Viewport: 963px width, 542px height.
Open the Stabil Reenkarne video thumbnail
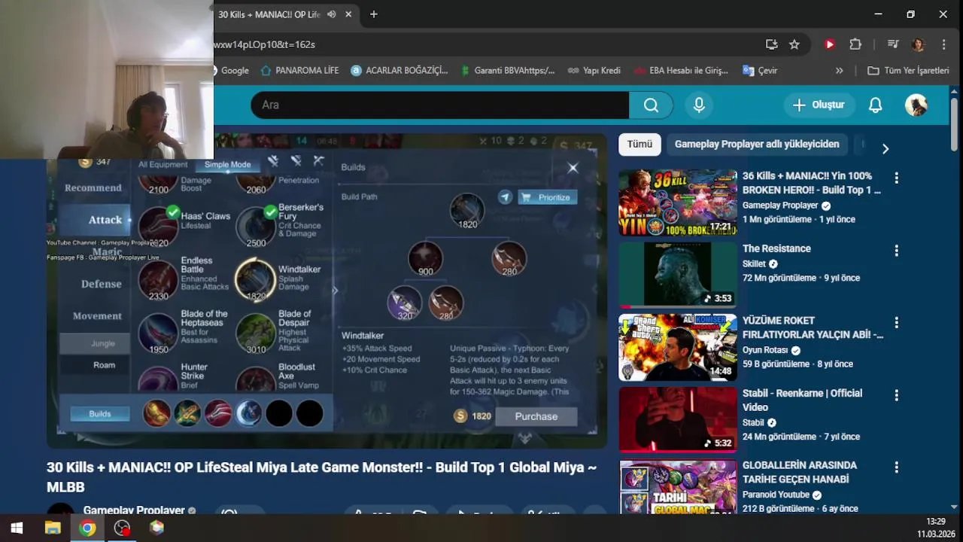tap(678, 420)
